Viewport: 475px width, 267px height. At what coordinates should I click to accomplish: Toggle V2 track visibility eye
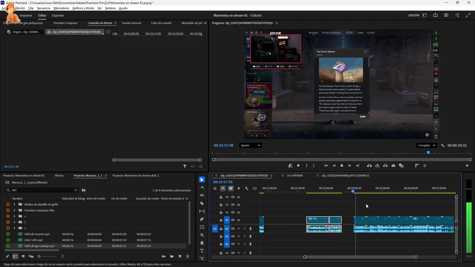pyautogui.click(x=239, y=212)
